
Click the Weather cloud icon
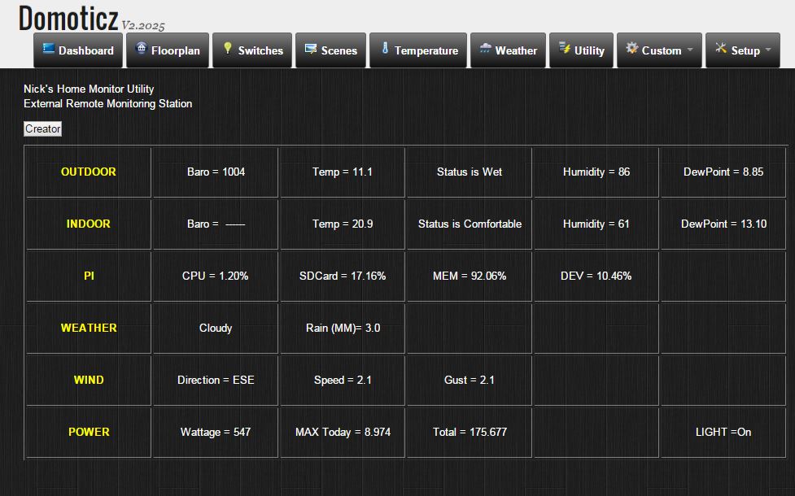click(x=485, y=49)
